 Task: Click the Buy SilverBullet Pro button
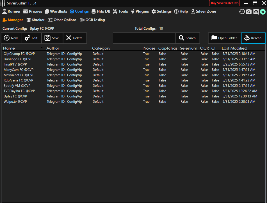tap(224, 3)
